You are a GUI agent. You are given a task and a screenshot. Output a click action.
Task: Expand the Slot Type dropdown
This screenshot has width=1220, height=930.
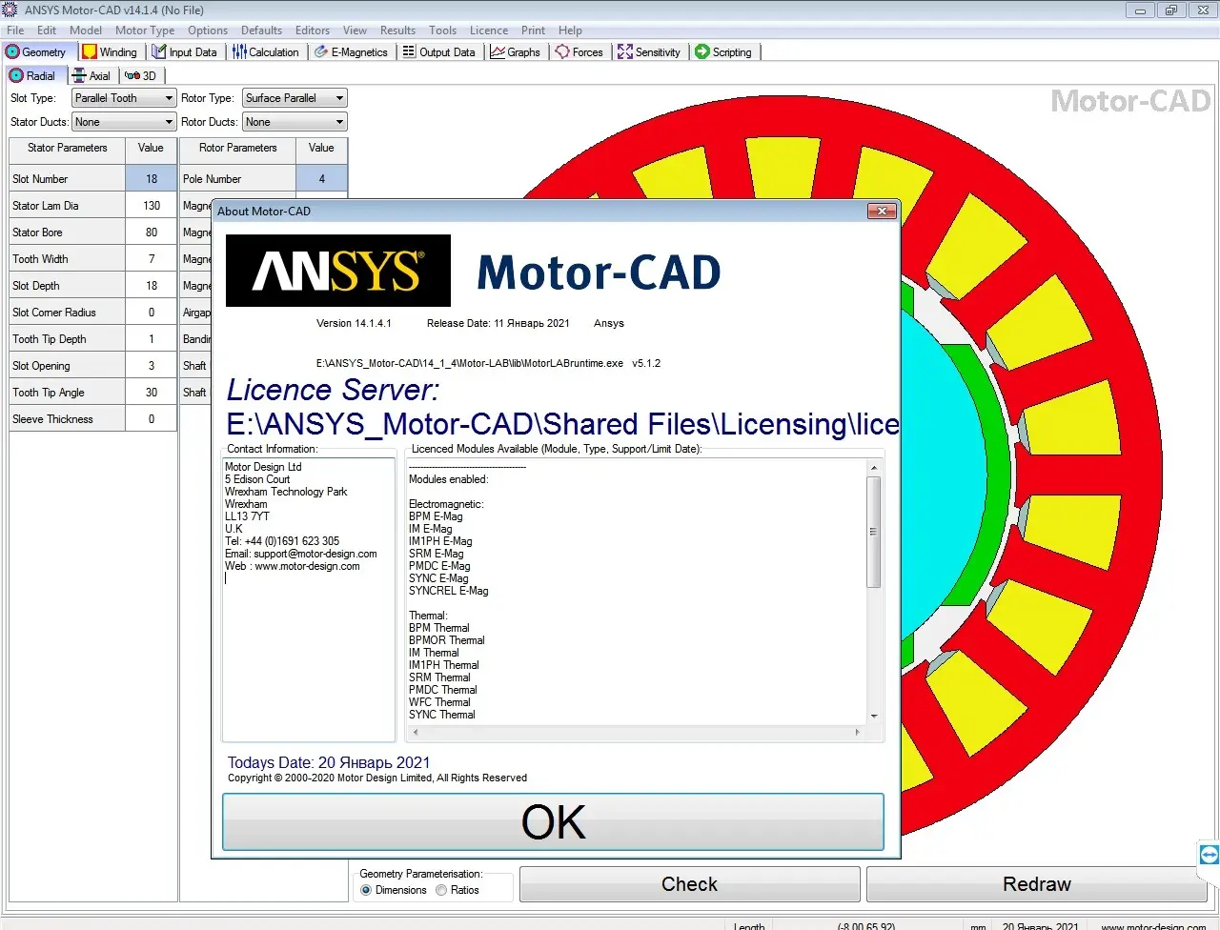[169, 98]
